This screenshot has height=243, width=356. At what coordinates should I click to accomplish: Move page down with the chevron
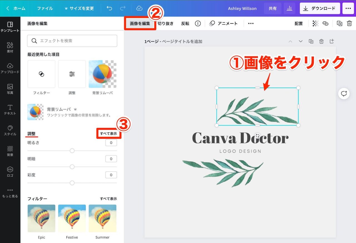(301, 41)
